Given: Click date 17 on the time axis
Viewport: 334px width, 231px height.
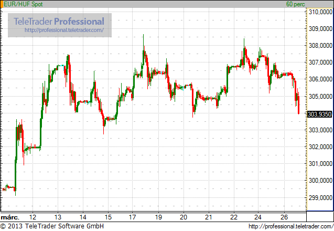Looking at the screenshot, I should coord(132,217).
